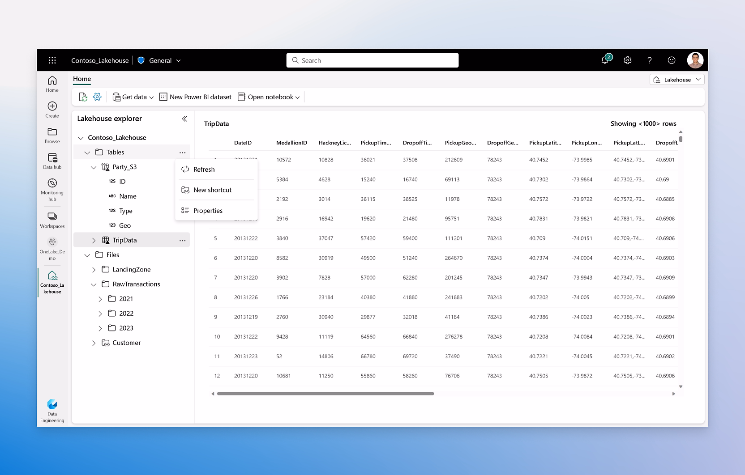The width and height of the screenshot is (745, 475).
Task: Expand the LandingZone folder
Action: 94,270
